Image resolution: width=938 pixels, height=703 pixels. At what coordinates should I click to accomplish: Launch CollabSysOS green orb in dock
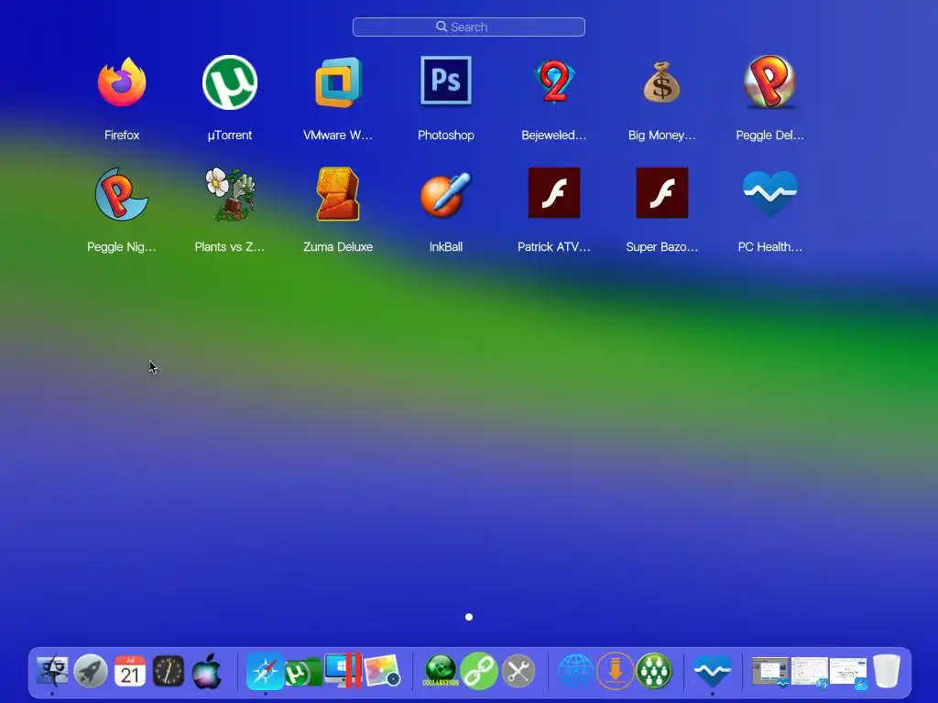coord(441,671)
